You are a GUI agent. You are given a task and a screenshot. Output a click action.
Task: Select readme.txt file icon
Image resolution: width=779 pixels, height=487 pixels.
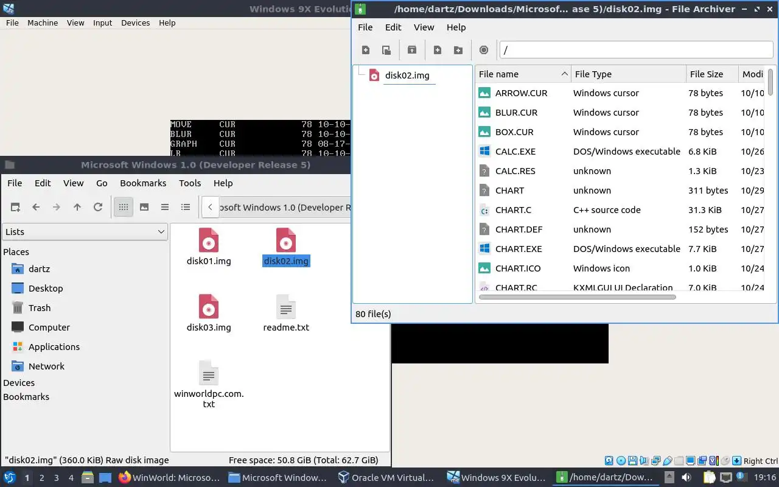[286, 313]
